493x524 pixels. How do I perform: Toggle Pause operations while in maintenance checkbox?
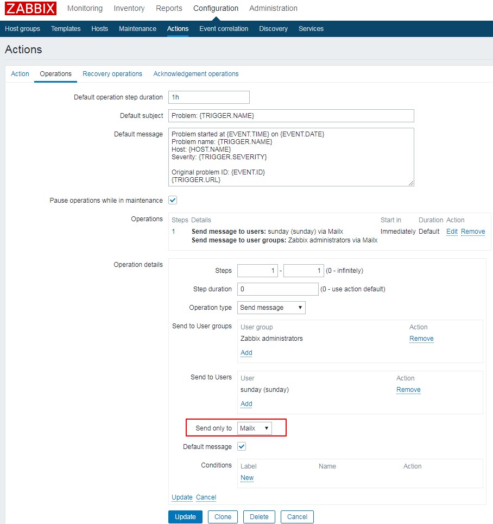173,200
